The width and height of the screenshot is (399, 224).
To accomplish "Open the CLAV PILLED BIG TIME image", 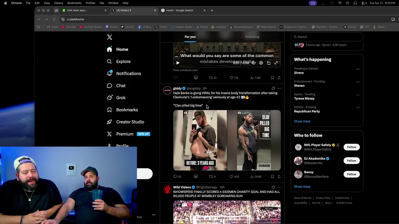I will 254,140.
